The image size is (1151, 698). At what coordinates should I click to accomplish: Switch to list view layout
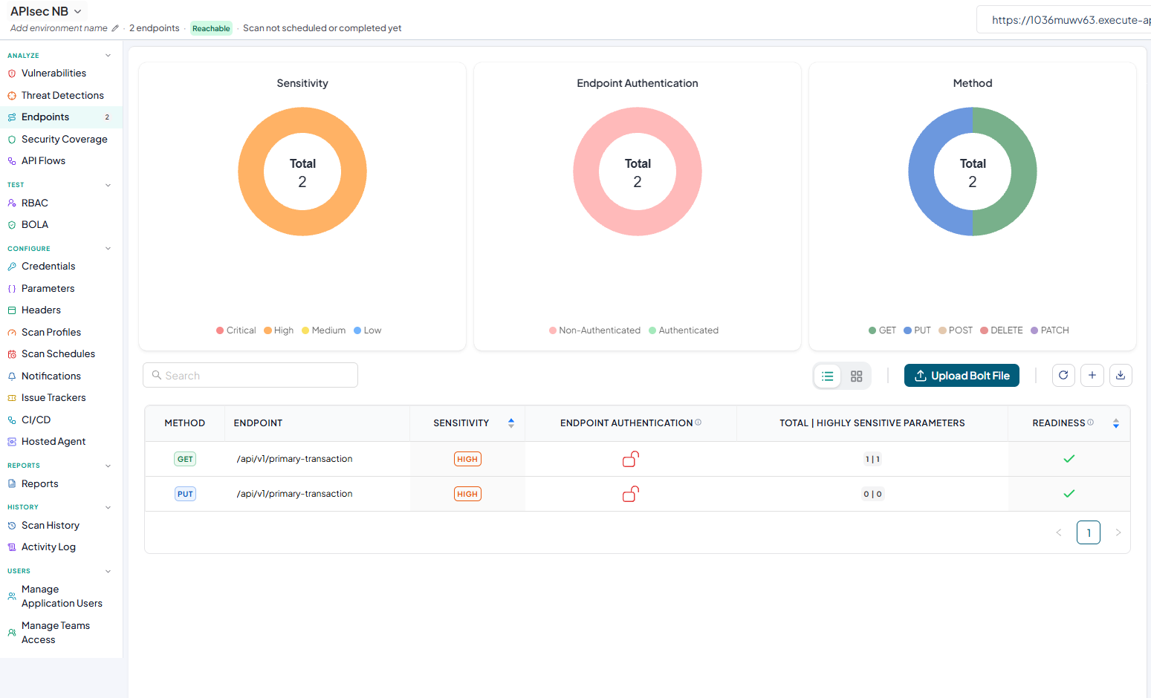click(828, 376)
